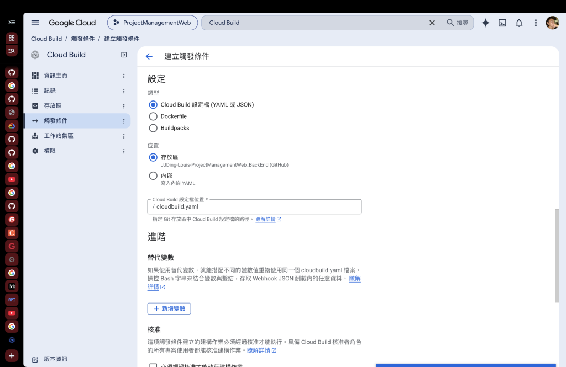
Task: Click the 搜尋 search button
Action: (457, 23)
